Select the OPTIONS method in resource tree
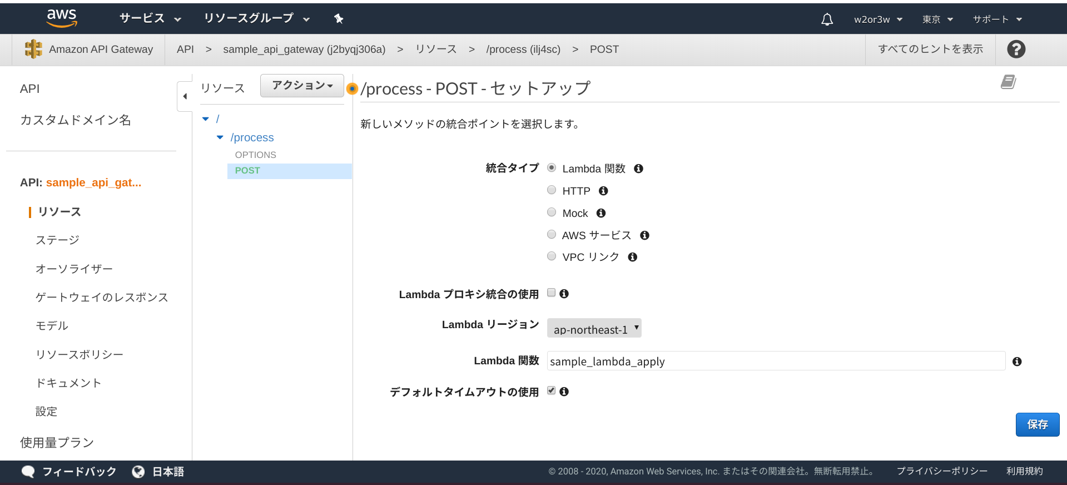The width and height of the screenshot is (1067, 485). 255,155
